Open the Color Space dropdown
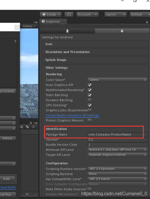 pos(117,80)
